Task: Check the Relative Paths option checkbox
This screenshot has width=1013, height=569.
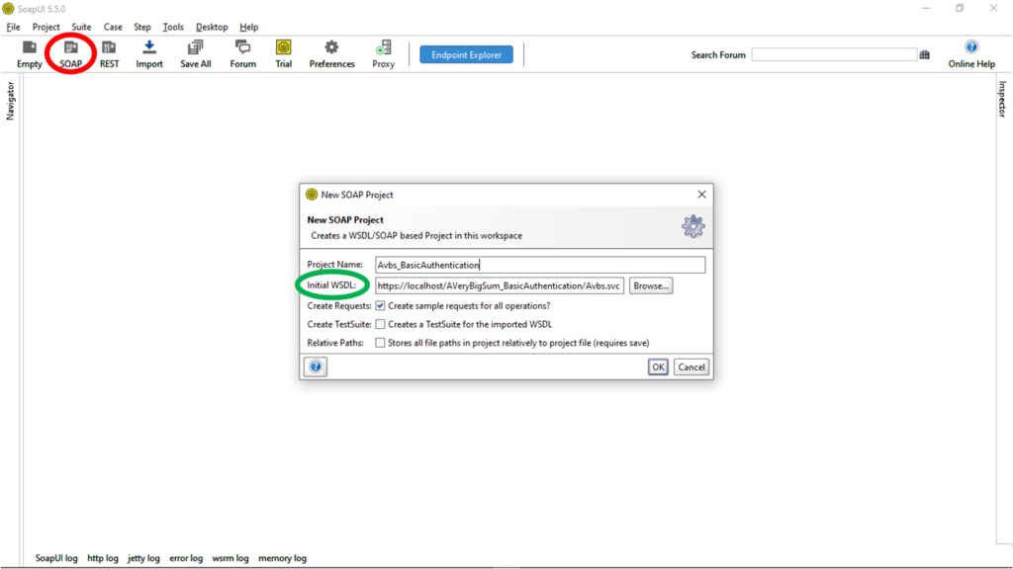Action: point(381,343)
